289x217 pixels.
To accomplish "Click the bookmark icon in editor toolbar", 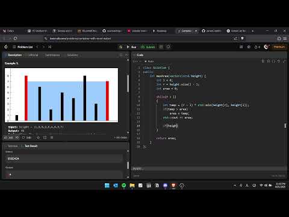I will pyautogui.click(x=269, y=61).
